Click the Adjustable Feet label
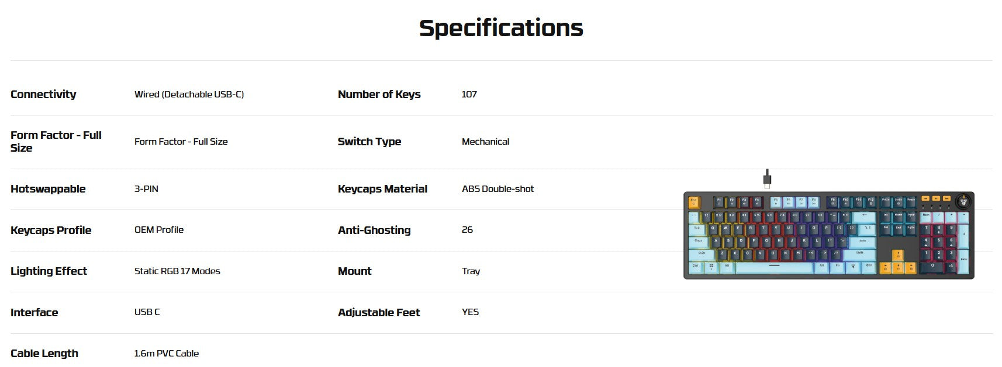Viewport: 1002px width, 367px height. coord(379,313)
